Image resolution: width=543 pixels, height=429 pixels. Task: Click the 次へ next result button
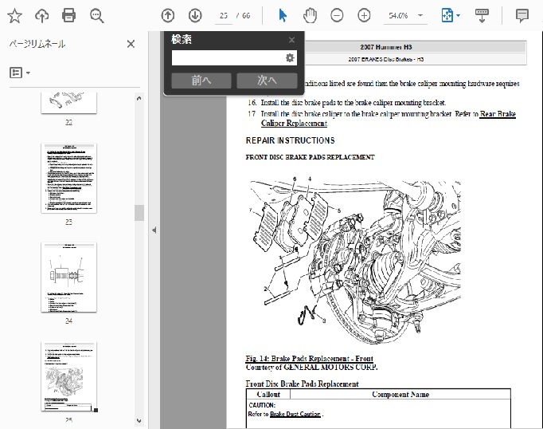pos(267,81)
